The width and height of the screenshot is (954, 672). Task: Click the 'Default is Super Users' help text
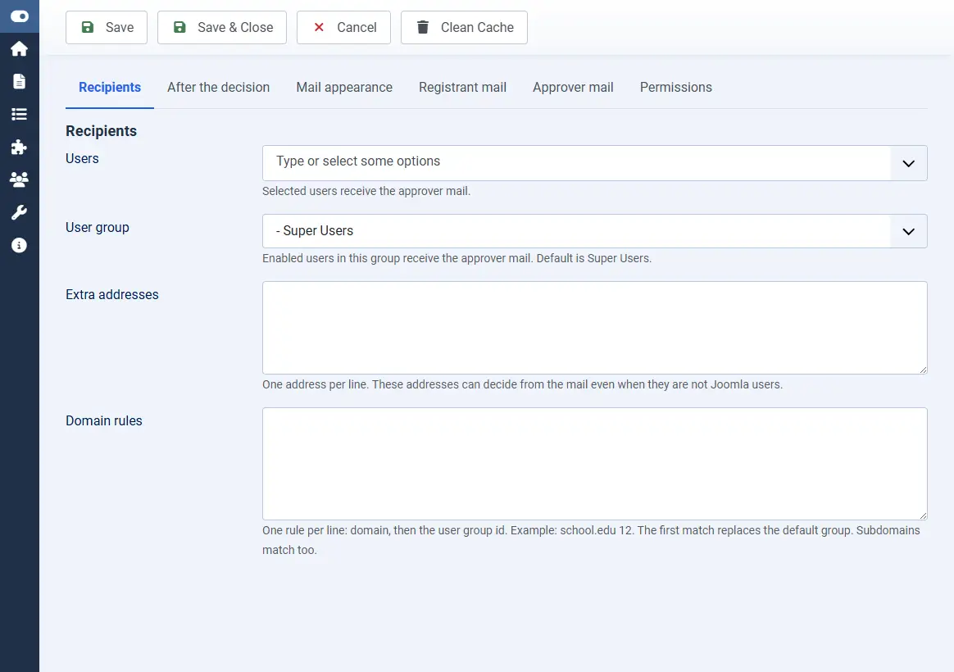tap(594, 258)
